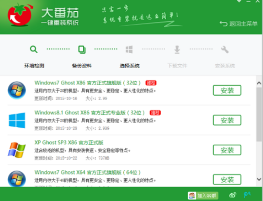Open the Windows8.1 Ghost X86 专业版 title

(90, 113)
